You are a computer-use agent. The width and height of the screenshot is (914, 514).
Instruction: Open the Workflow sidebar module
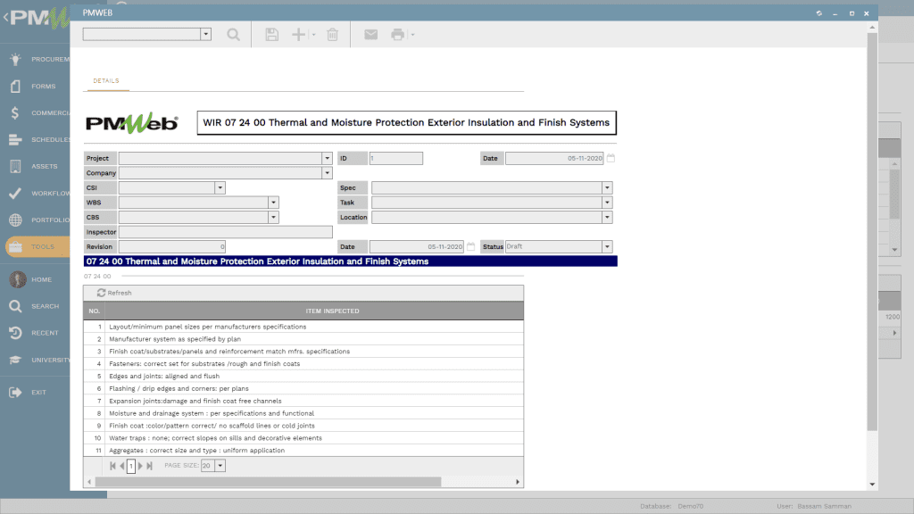(39, 194)
